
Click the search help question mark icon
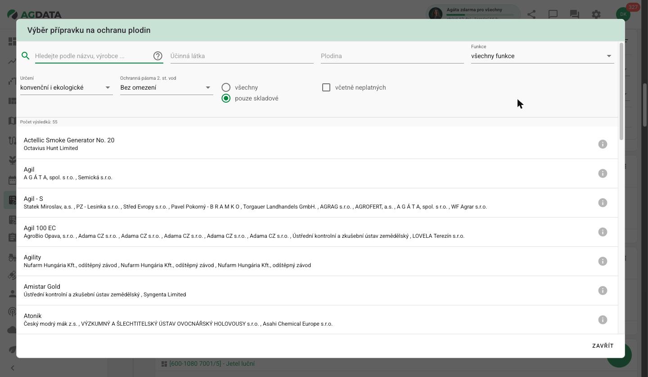pos(158,56)
